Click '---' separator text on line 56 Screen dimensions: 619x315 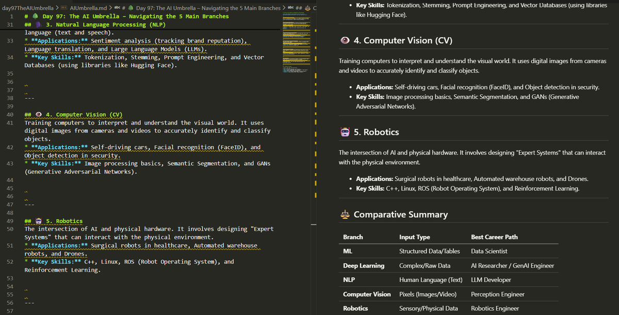[x=30, y=303]
